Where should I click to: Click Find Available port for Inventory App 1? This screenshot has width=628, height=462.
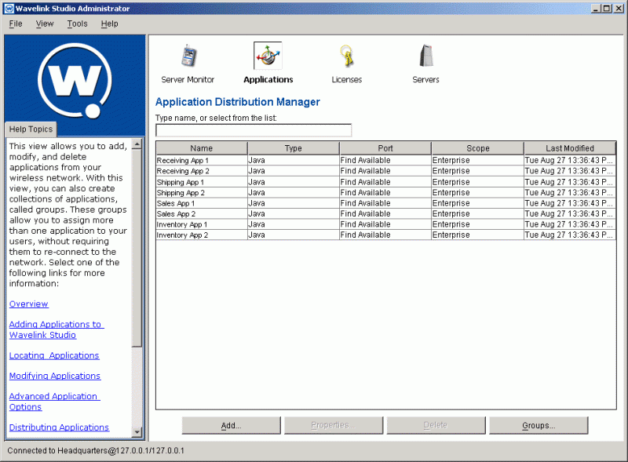385,224
